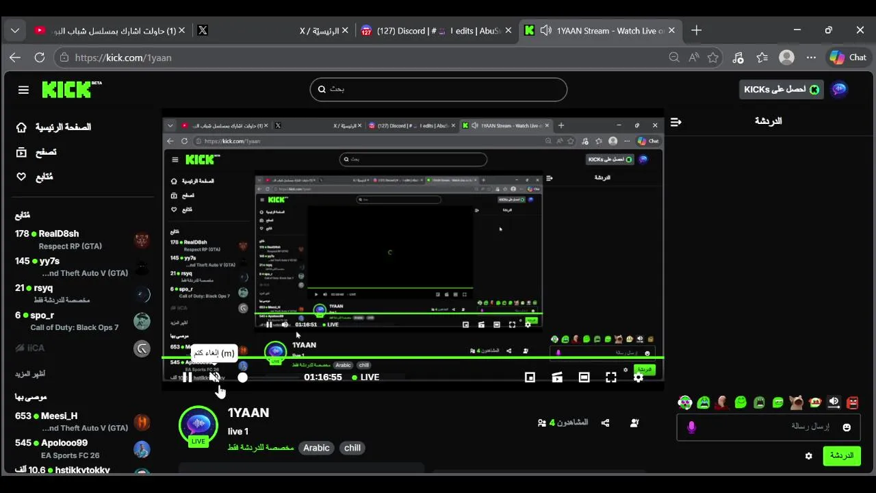Send chat with green الدردشة button
The height and width of the screenshot is (493, 876).
[x=841, y=456]
